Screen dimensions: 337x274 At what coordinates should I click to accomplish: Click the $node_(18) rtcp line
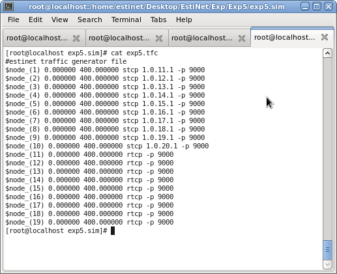pos(89,214)
